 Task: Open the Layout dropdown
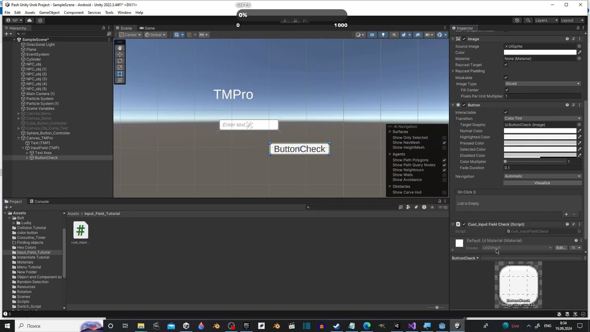[x=572, y=20]
